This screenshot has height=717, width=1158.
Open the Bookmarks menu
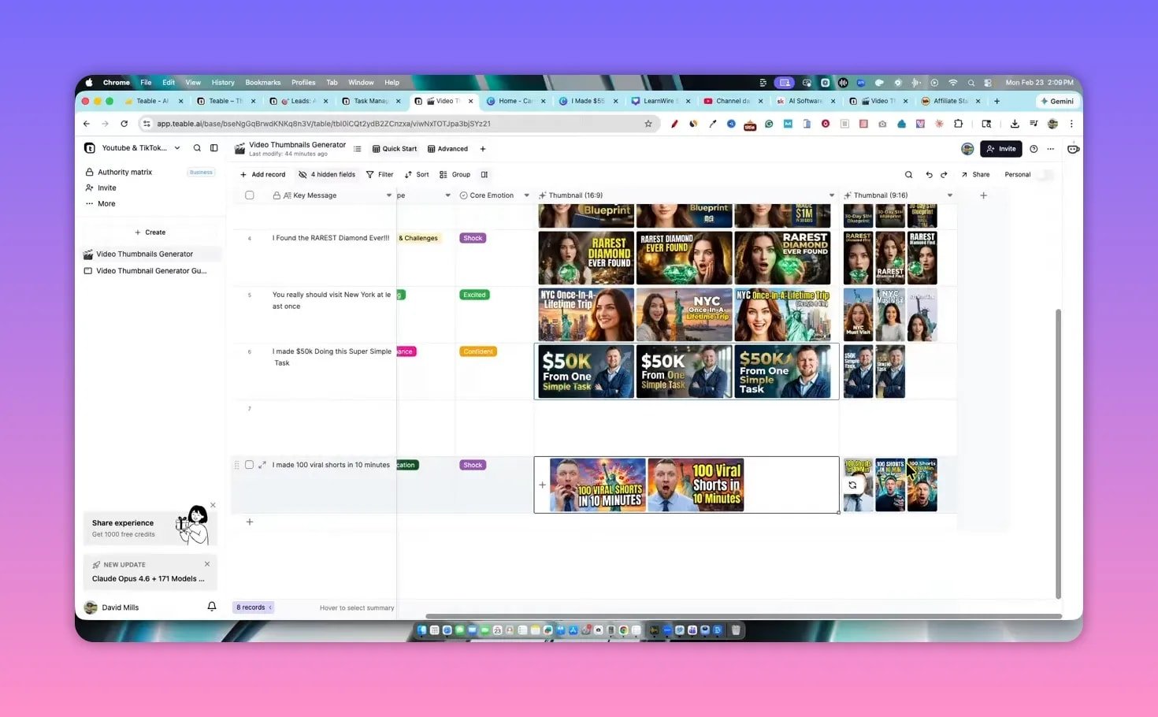pos(262,82)
